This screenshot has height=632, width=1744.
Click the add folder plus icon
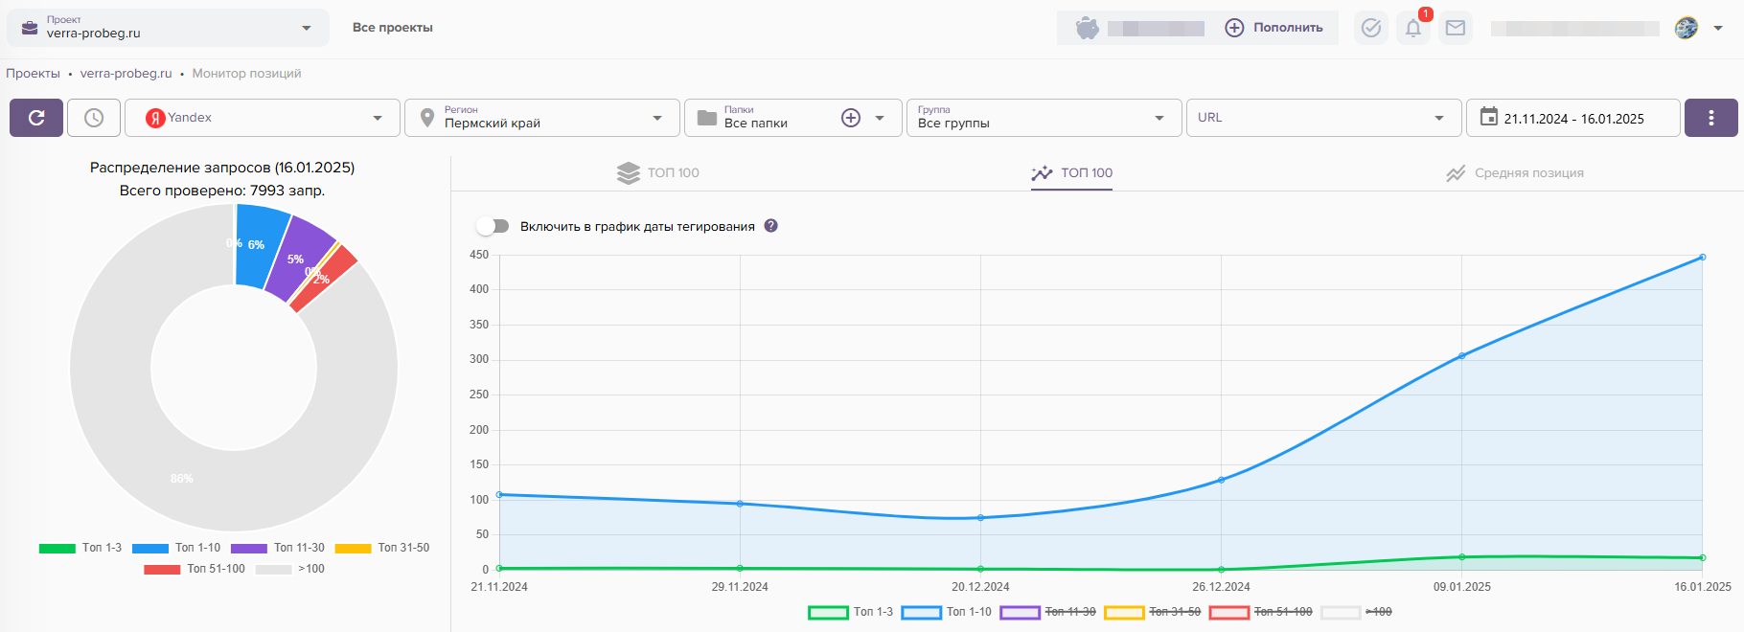click(850, 118)
